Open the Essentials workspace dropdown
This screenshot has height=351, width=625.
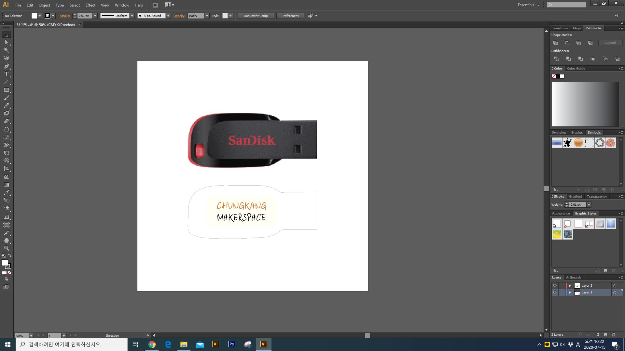point(528,5)
